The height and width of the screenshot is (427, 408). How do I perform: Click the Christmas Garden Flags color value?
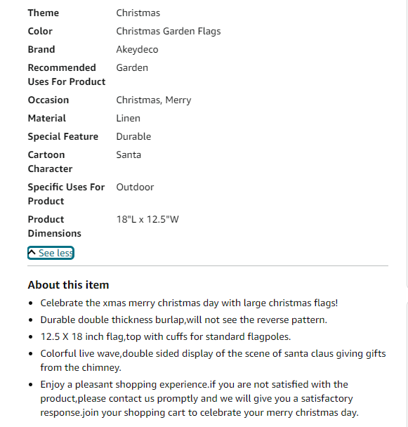(x=169, y=32)
